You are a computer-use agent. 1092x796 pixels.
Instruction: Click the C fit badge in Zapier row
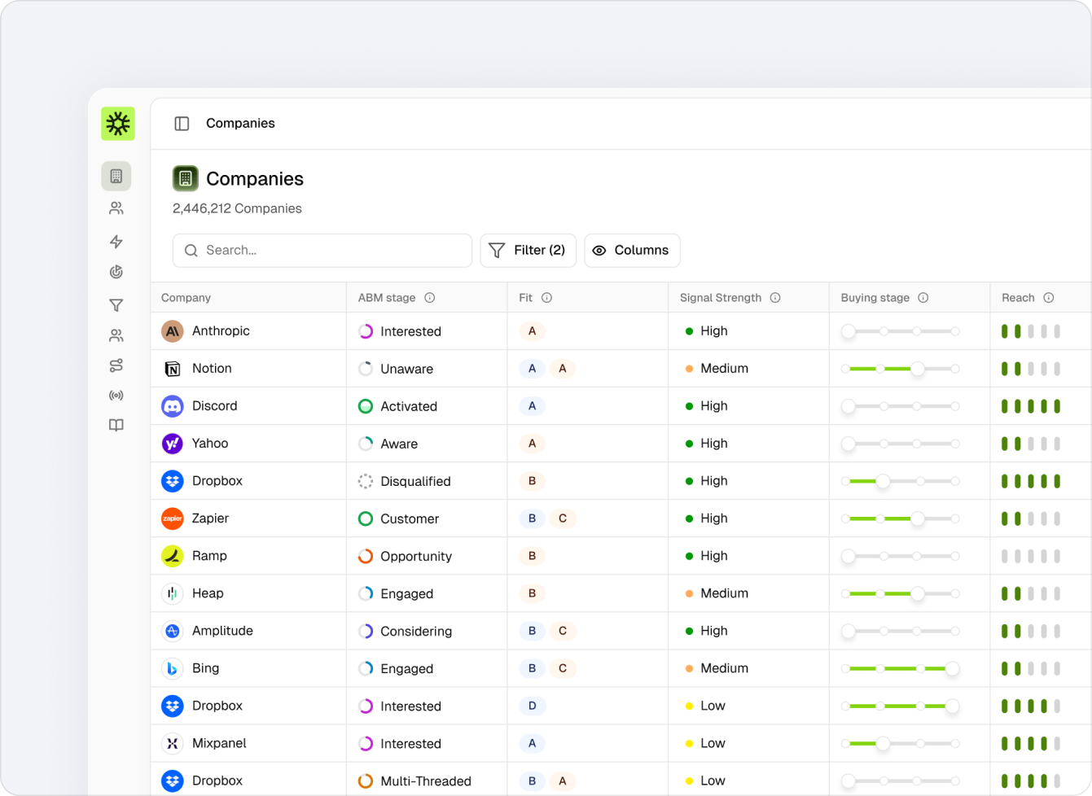(x=563, y=518)
